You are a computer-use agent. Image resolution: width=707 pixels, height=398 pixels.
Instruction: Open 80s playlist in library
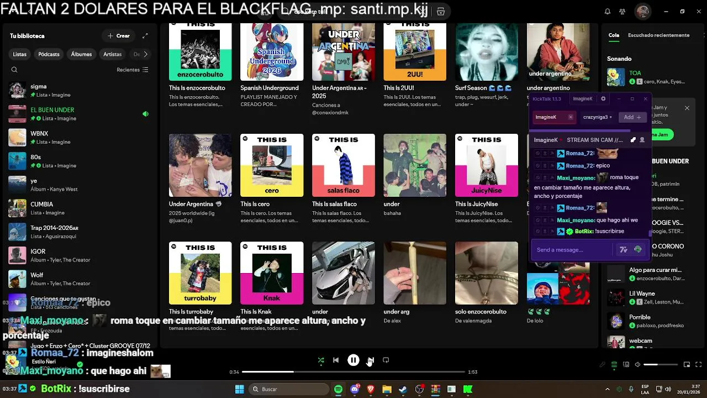[79, 161]
